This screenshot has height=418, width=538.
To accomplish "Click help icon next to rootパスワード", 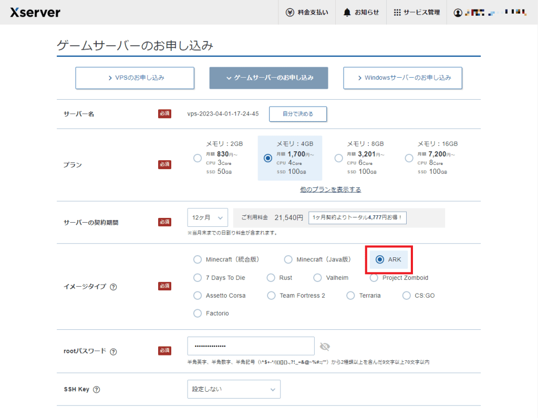I will point(113,351).
